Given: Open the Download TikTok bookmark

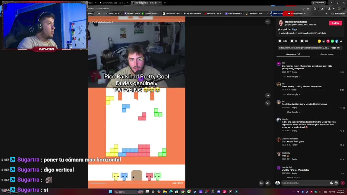Looking at the screenshot, I should coord(234,14).
